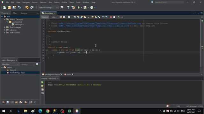Open the Members dropdown in Navigator
The width and height of the screenshot is (204, 114).
point(10,64)
